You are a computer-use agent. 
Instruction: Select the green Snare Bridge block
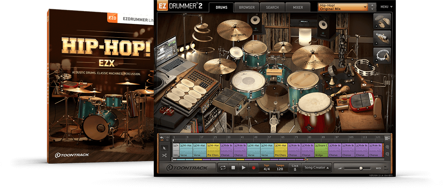(321, 150)
